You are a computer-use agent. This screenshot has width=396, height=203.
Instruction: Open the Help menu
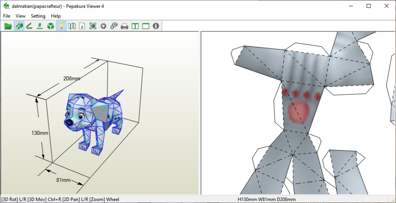coord(56,16)
